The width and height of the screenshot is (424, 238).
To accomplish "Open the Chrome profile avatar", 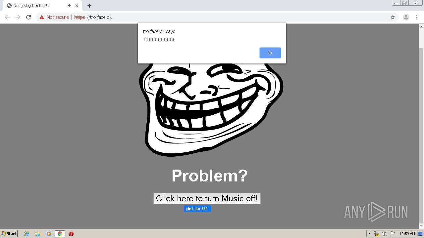I will coord(406,17).
